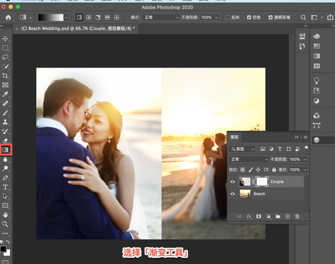Uncheck the 透明区域 (Transparency) checkbox
Viewport: 335px width, 264px height.
point(269,17)
